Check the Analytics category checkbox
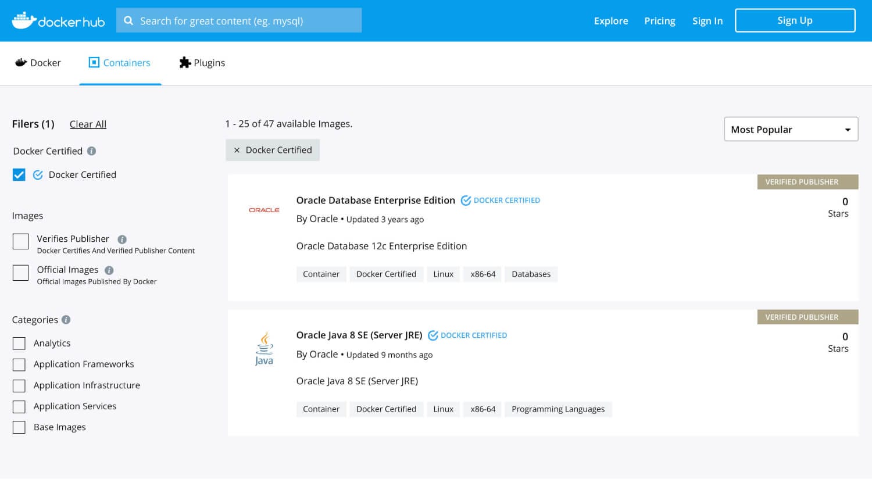The image size is (872, 479). (x=19, y=343)
